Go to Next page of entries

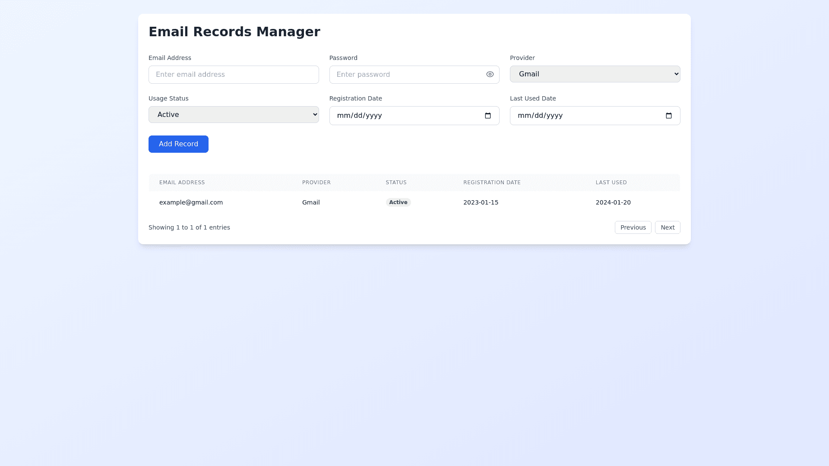click(667, 227)
